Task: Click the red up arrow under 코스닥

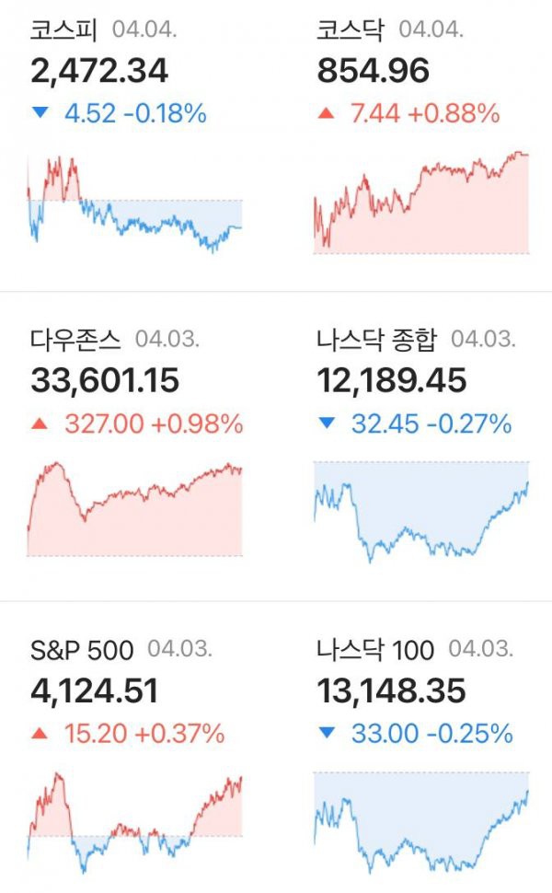Action: pyautogui.click(x=326, y=112)
